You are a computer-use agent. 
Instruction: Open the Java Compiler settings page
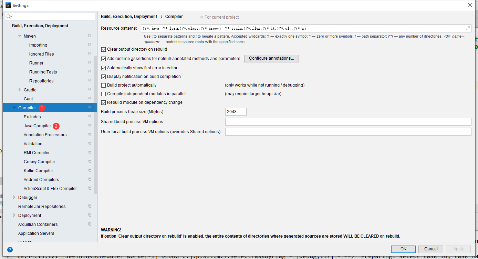[37, 126]
